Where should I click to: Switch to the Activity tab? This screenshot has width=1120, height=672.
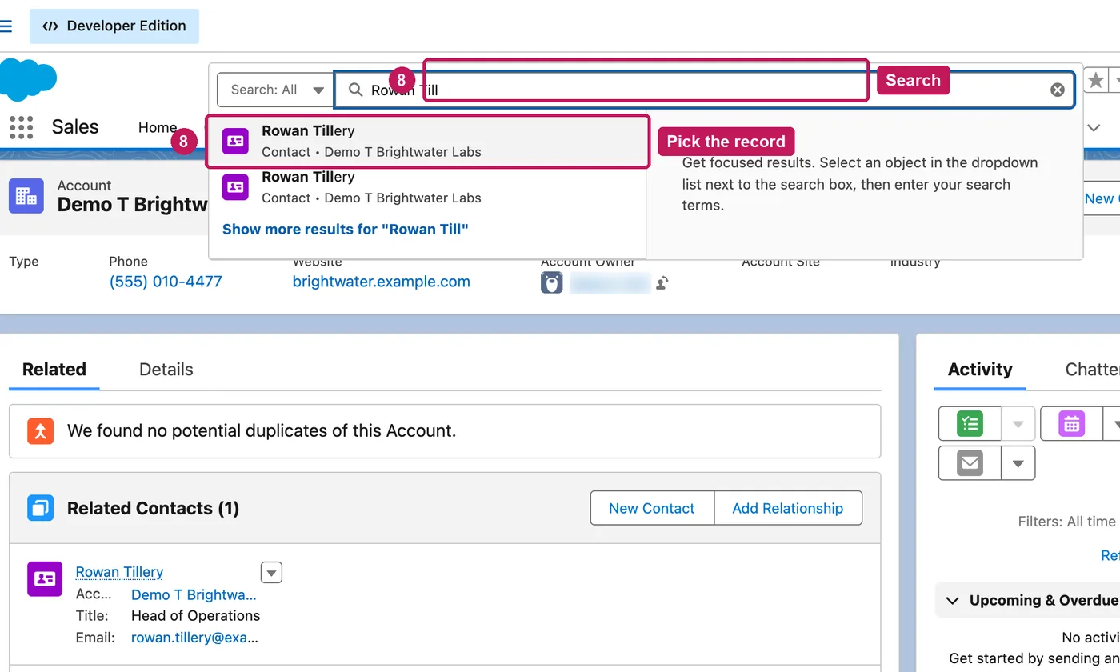(x=980, y=370)
